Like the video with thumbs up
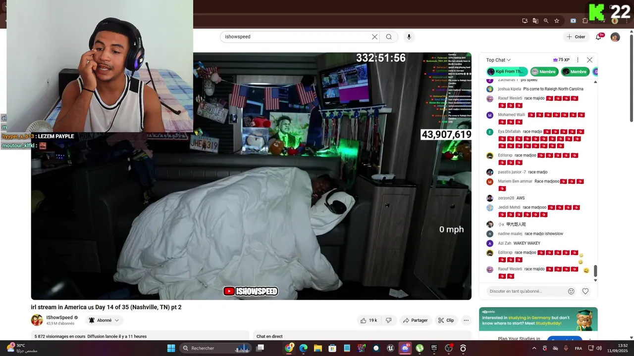The image size is (634, 356). click(369, 320)
